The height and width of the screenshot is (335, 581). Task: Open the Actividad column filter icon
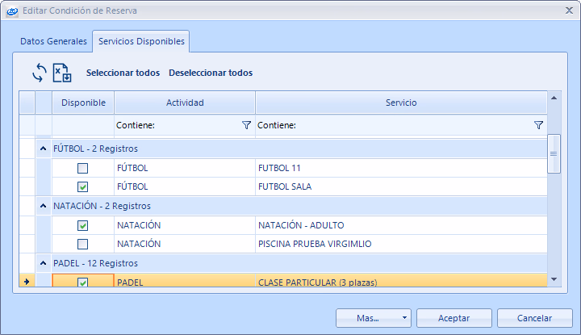pyautogui.click(x=246, y=125)
